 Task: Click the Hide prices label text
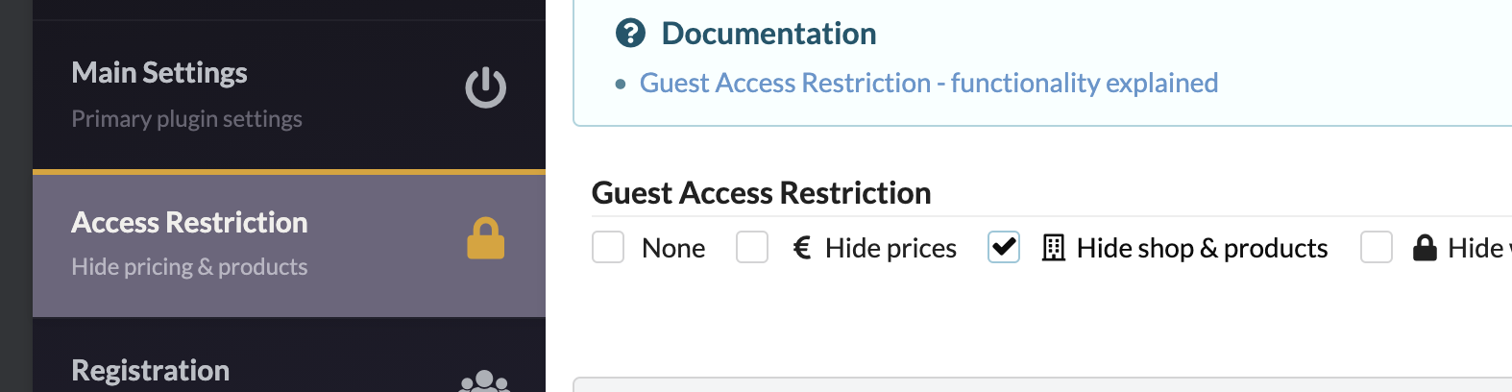890,248
